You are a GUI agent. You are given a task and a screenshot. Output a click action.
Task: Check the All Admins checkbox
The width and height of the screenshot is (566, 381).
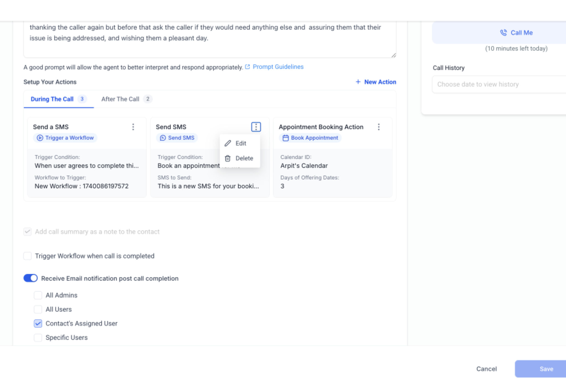38,295
